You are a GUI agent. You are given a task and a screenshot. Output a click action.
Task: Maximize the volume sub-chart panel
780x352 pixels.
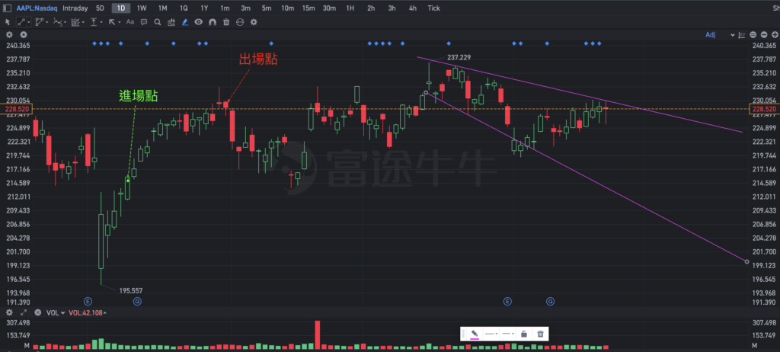click(23, 312)
